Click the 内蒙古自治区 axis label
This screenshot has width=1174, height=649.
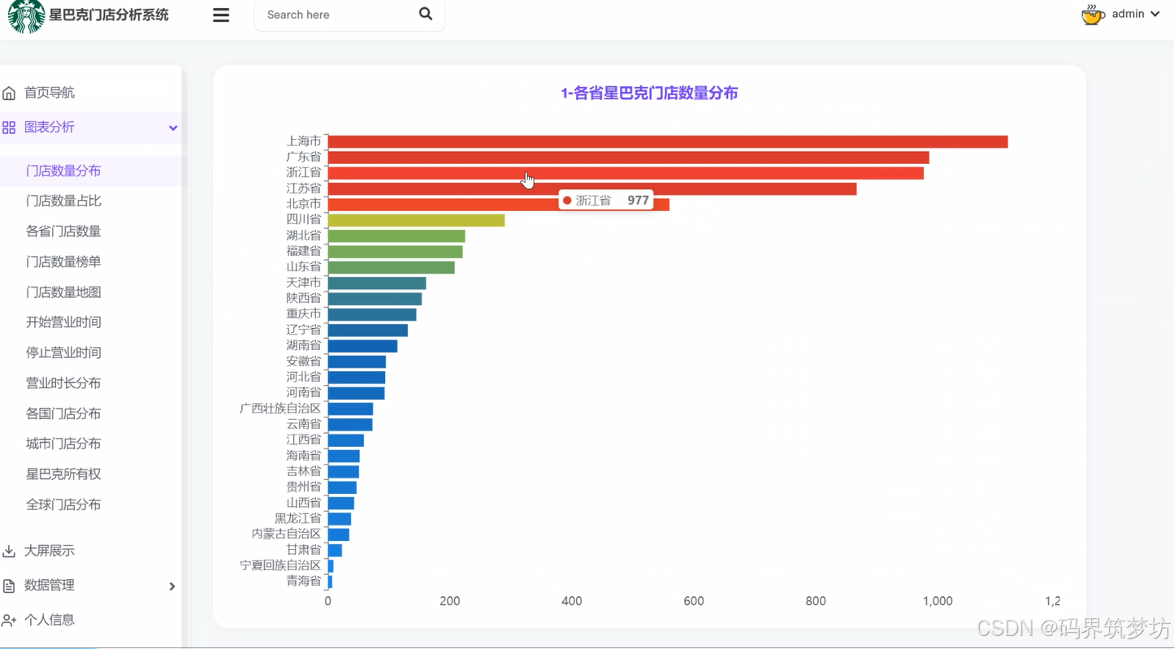pyautogui.click(x=287, y=534)
